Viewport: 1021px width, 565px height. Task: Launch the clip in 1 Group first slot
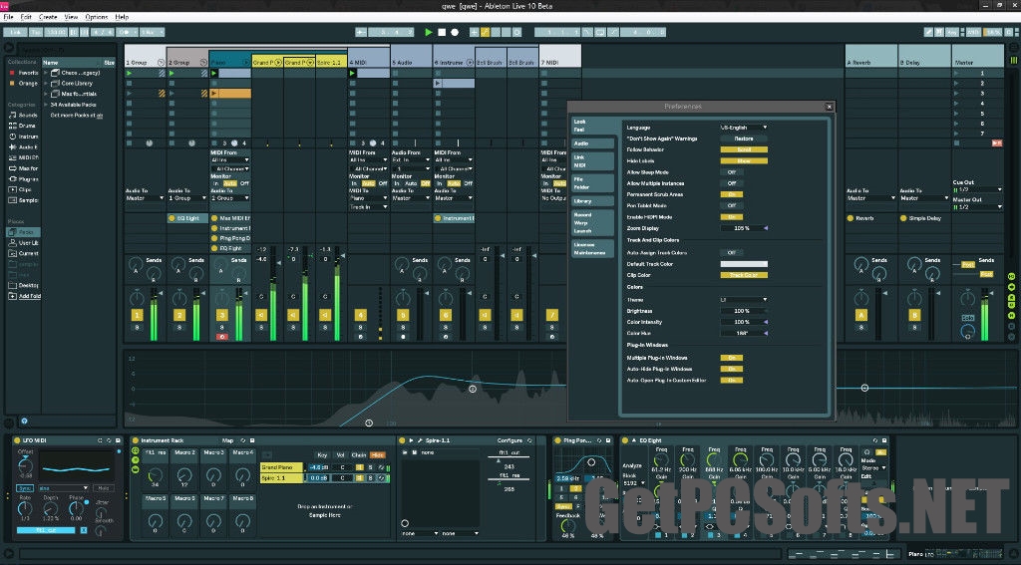tap(130, 74)
